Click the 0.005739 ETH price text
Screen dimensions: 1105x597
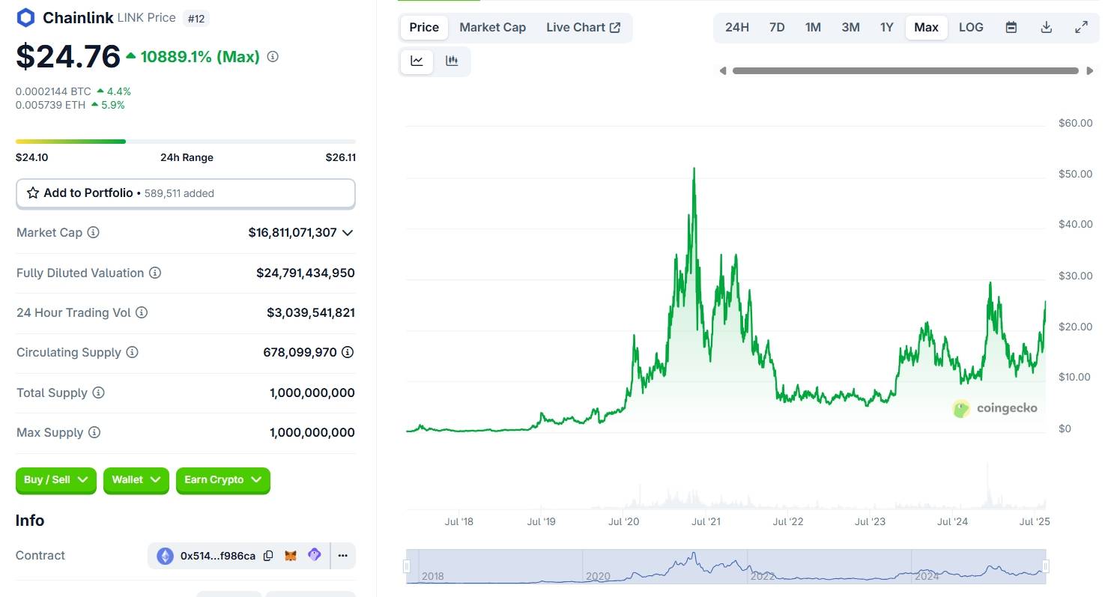50,105
